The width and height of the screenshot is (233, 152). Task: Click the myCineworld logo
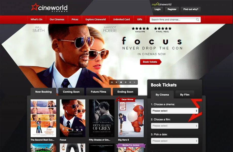[161, 4]
